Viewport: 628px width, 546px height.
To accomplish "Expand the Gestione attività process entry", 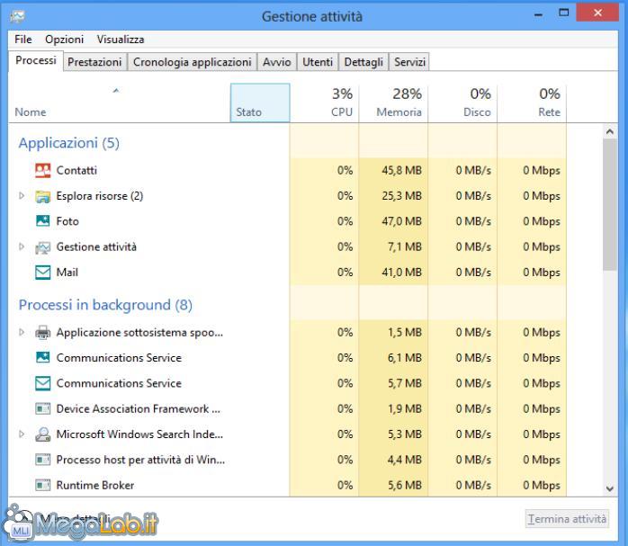I will point(22,246).
